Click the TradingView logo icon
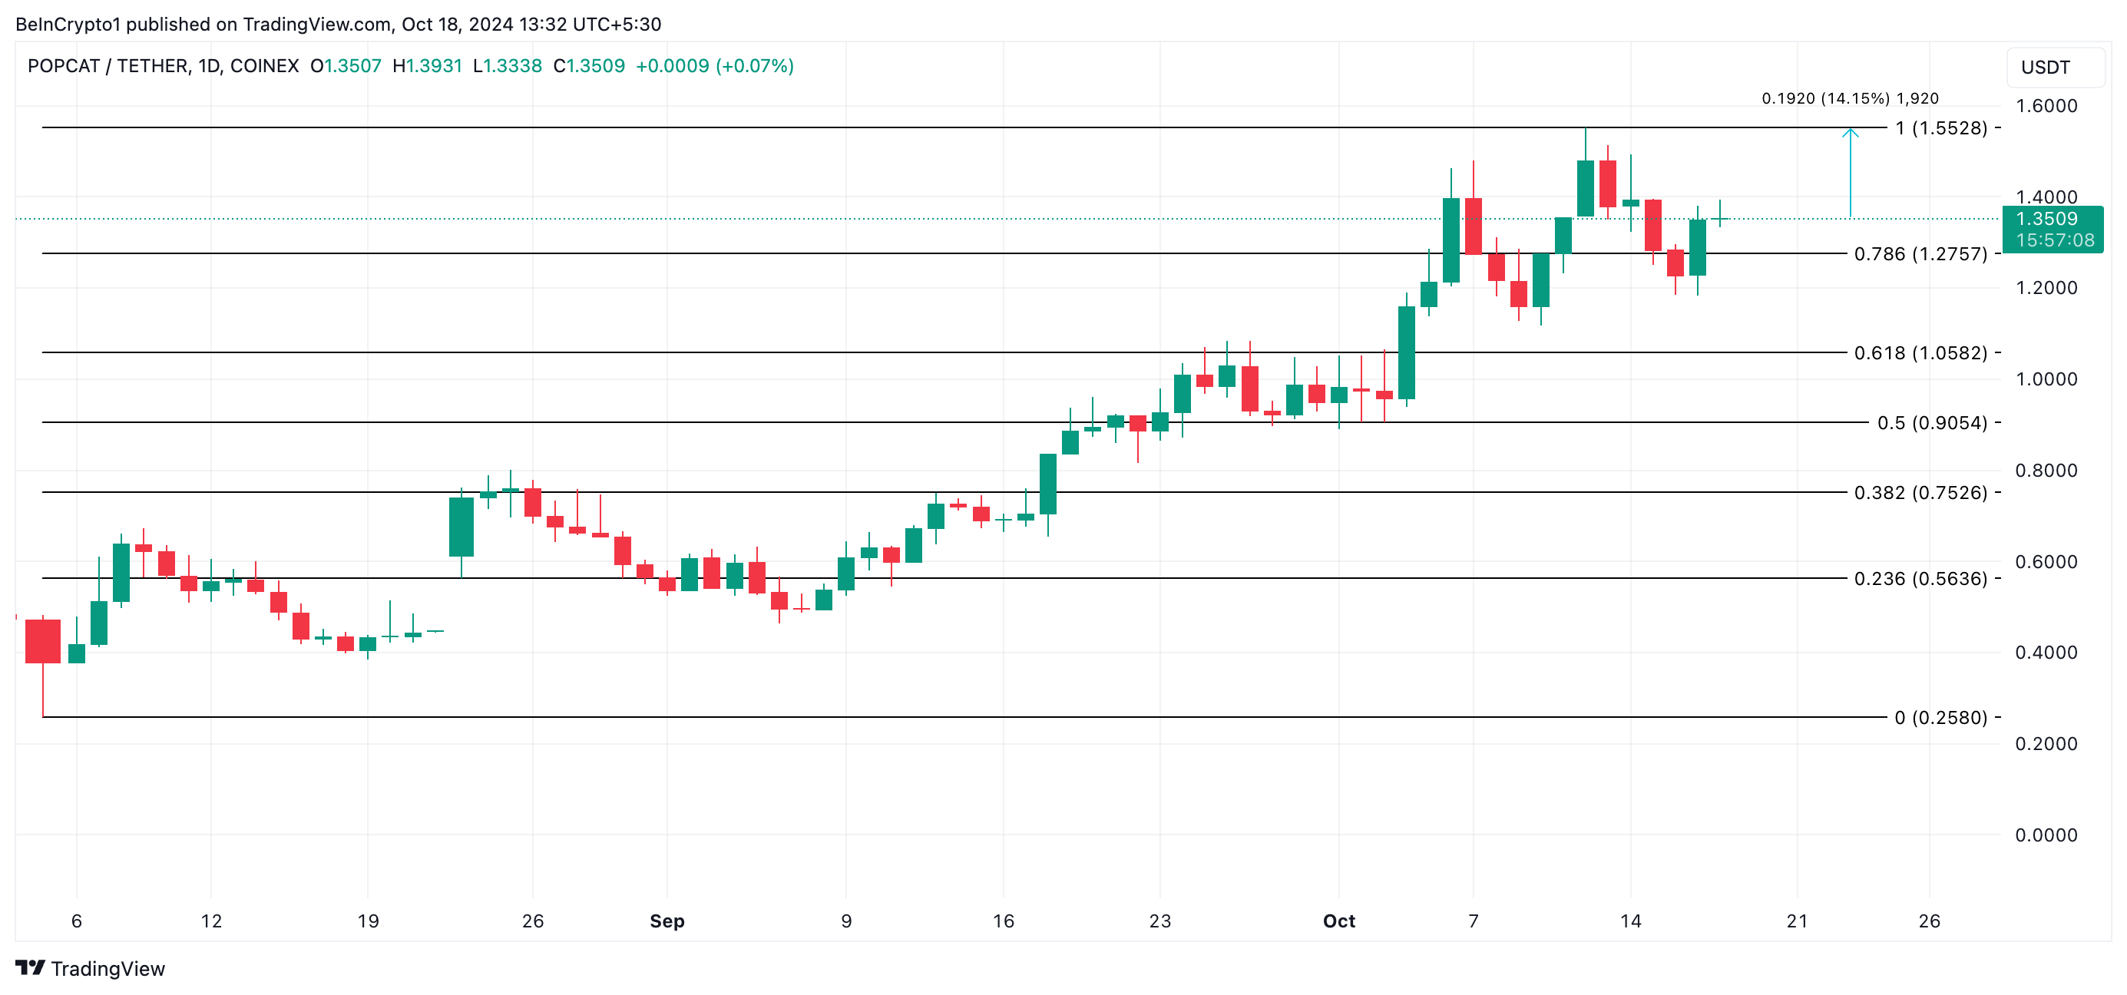The image size is (2127, 995). pos(30,967)
